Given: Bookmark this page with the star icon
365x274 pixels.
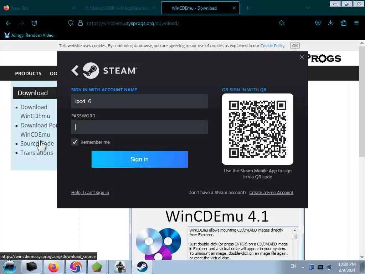Looking at the screenshot, I should (x=282, y=23).
